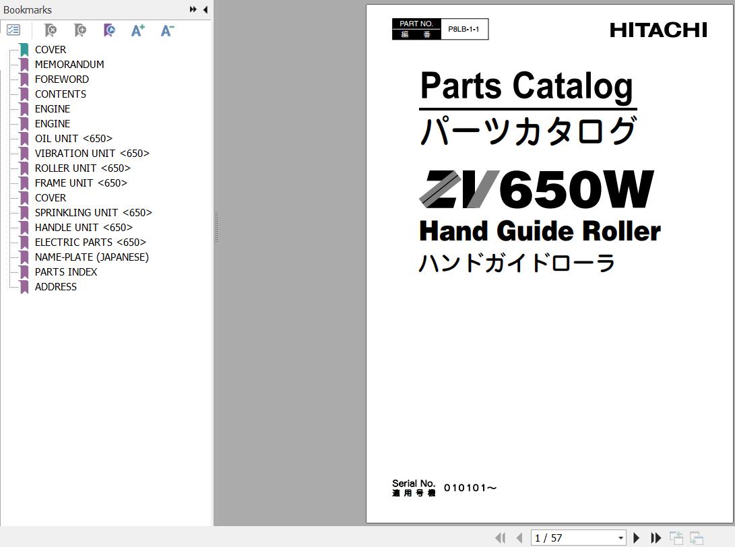Click the add new bookmark icon
Image resolution: width=735 pixels, height=547 pixels.
point(80,30)
